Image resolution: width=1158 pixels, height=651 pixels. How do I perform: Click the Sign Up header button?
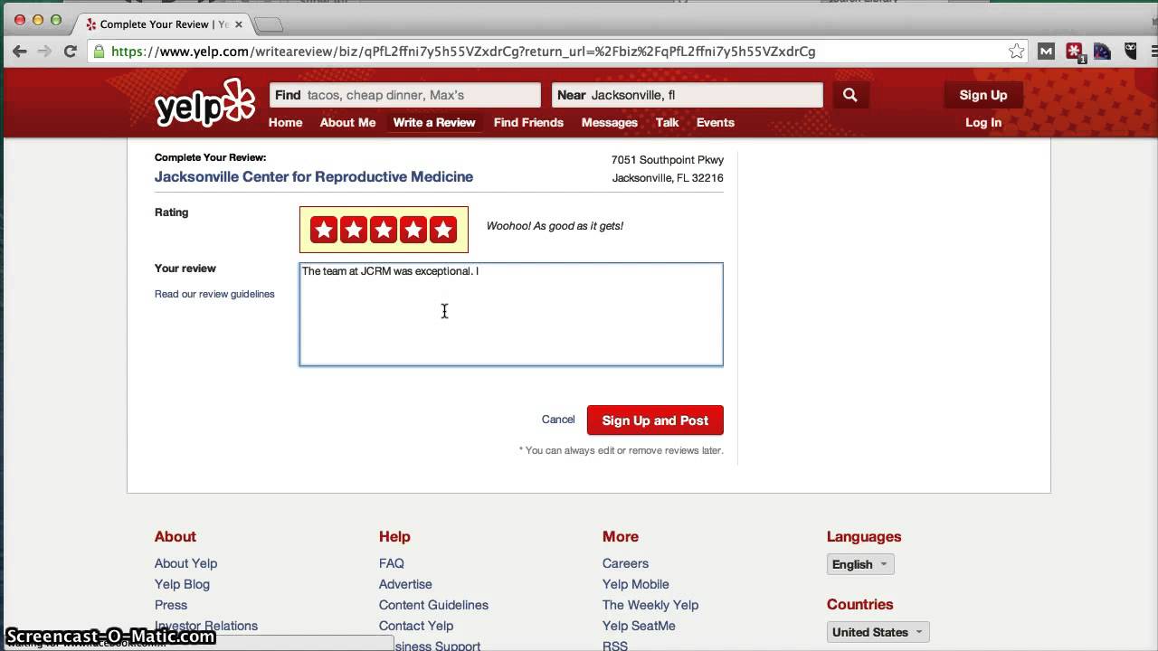click(983, 95)
